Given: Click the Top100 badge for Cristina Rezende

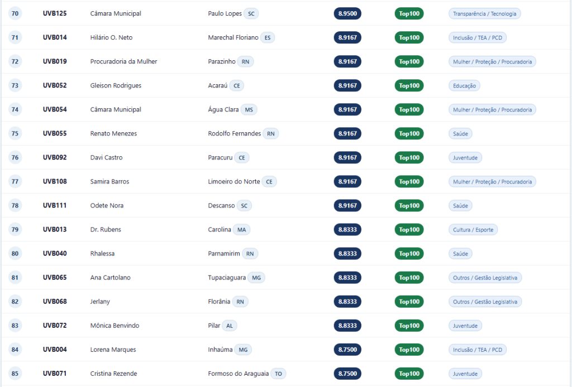Looking at the screenshot, I should pos(409,374).
